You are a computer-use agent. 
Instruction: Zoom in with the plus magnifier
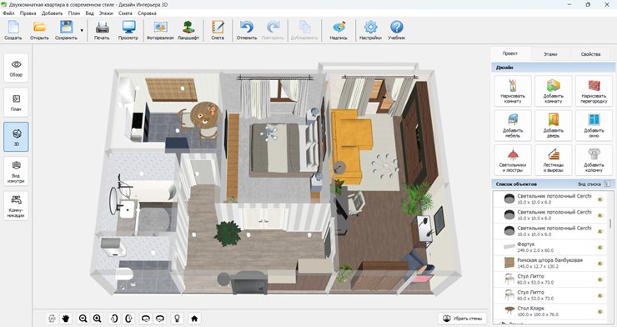tap(98, 319)
